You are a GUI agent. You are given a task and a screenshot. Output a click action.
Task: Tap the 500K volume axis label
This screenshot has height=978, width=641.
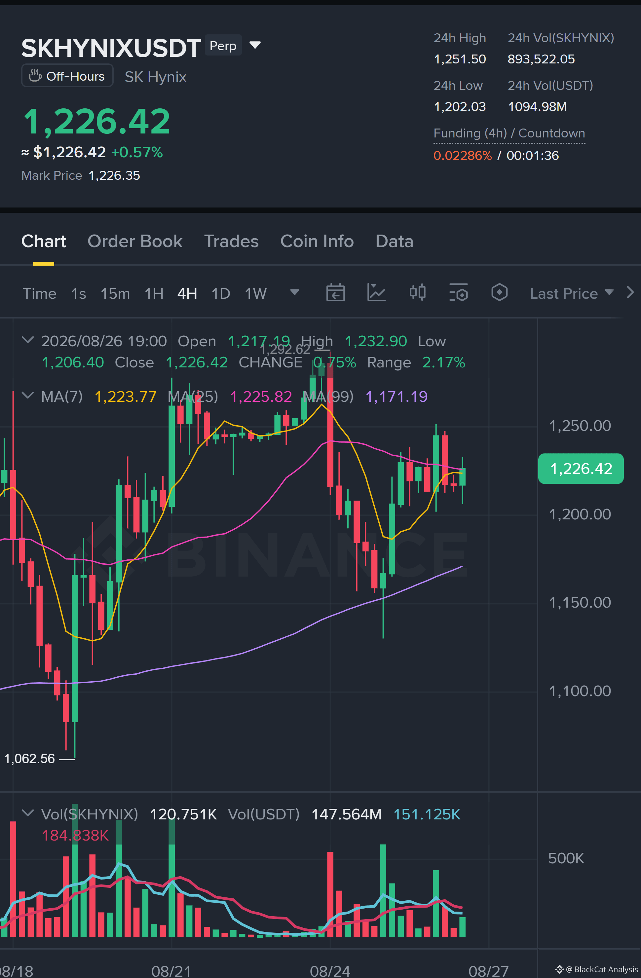point(566,858)
